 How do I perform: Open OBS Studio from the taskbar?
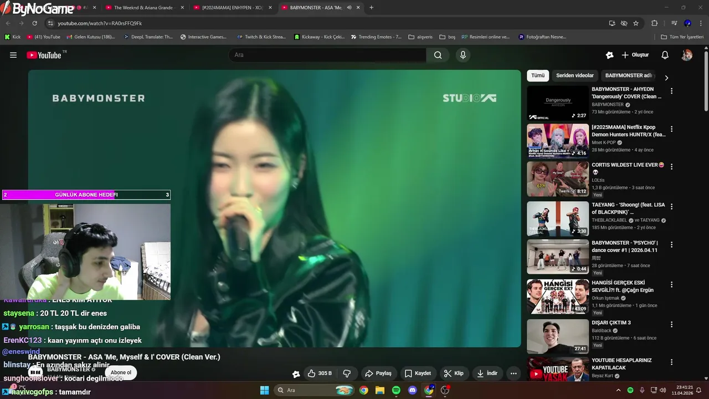point(445,390)
